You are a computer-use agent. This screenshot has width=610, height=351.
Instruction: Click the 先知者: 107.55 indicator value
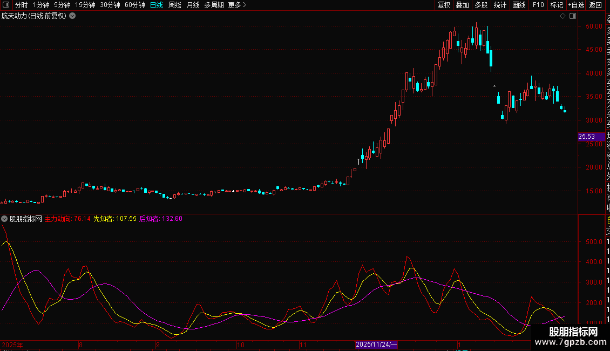click(x=115, y=219)
